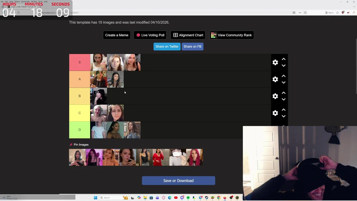Click Save or Download button
Viewport: 357px width, 201px height.
[x=178, y=181]
